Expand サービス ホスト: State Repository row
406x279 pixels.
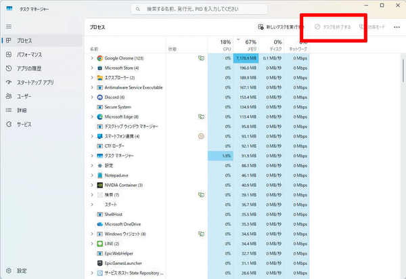(92, 273)
